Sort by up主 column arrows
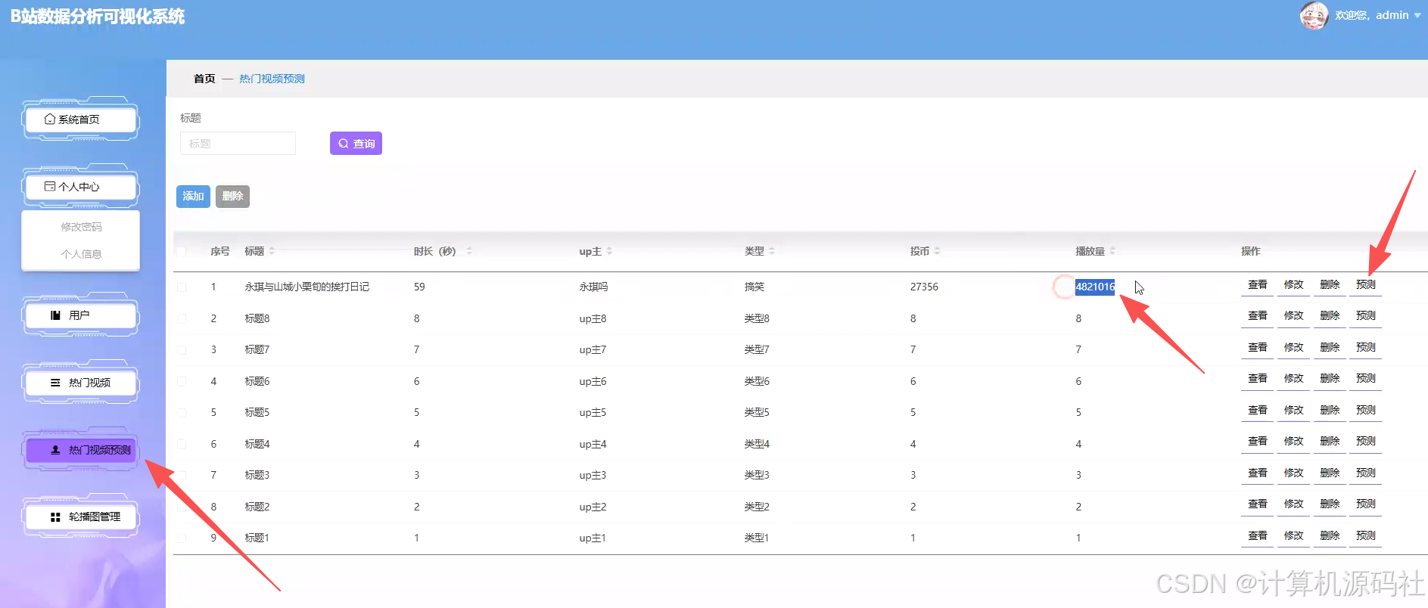The height and width of the screenshot is (608, 1428). (x=609, y=251)
